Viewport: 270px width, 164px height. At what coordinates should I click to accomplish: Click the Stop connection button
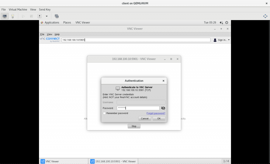(134, 126)
